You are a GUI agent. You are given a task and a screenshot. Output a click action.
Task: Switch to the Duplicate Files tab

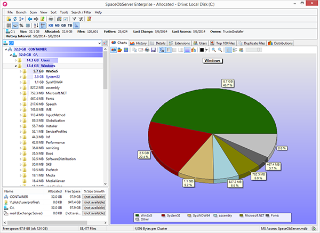pyautogui.click(x=252, y=43)
